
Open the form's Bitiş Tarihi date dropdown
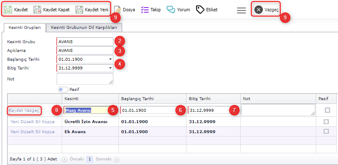tap(110, 68)
